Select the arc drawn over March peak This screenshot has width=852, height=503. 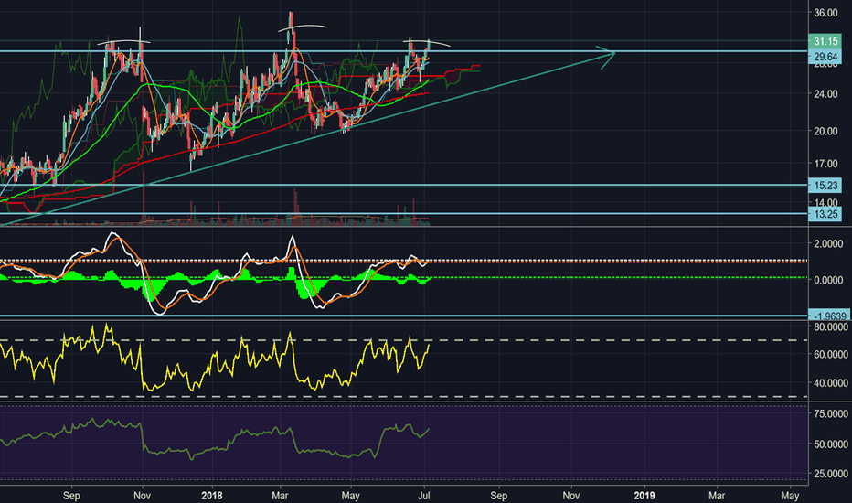[303, 27]
